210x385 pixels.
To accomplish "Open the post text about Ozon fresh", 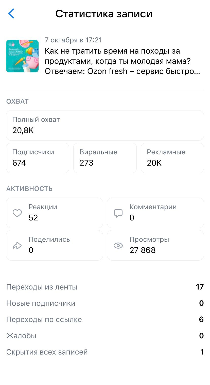I will tap(123, 61).
